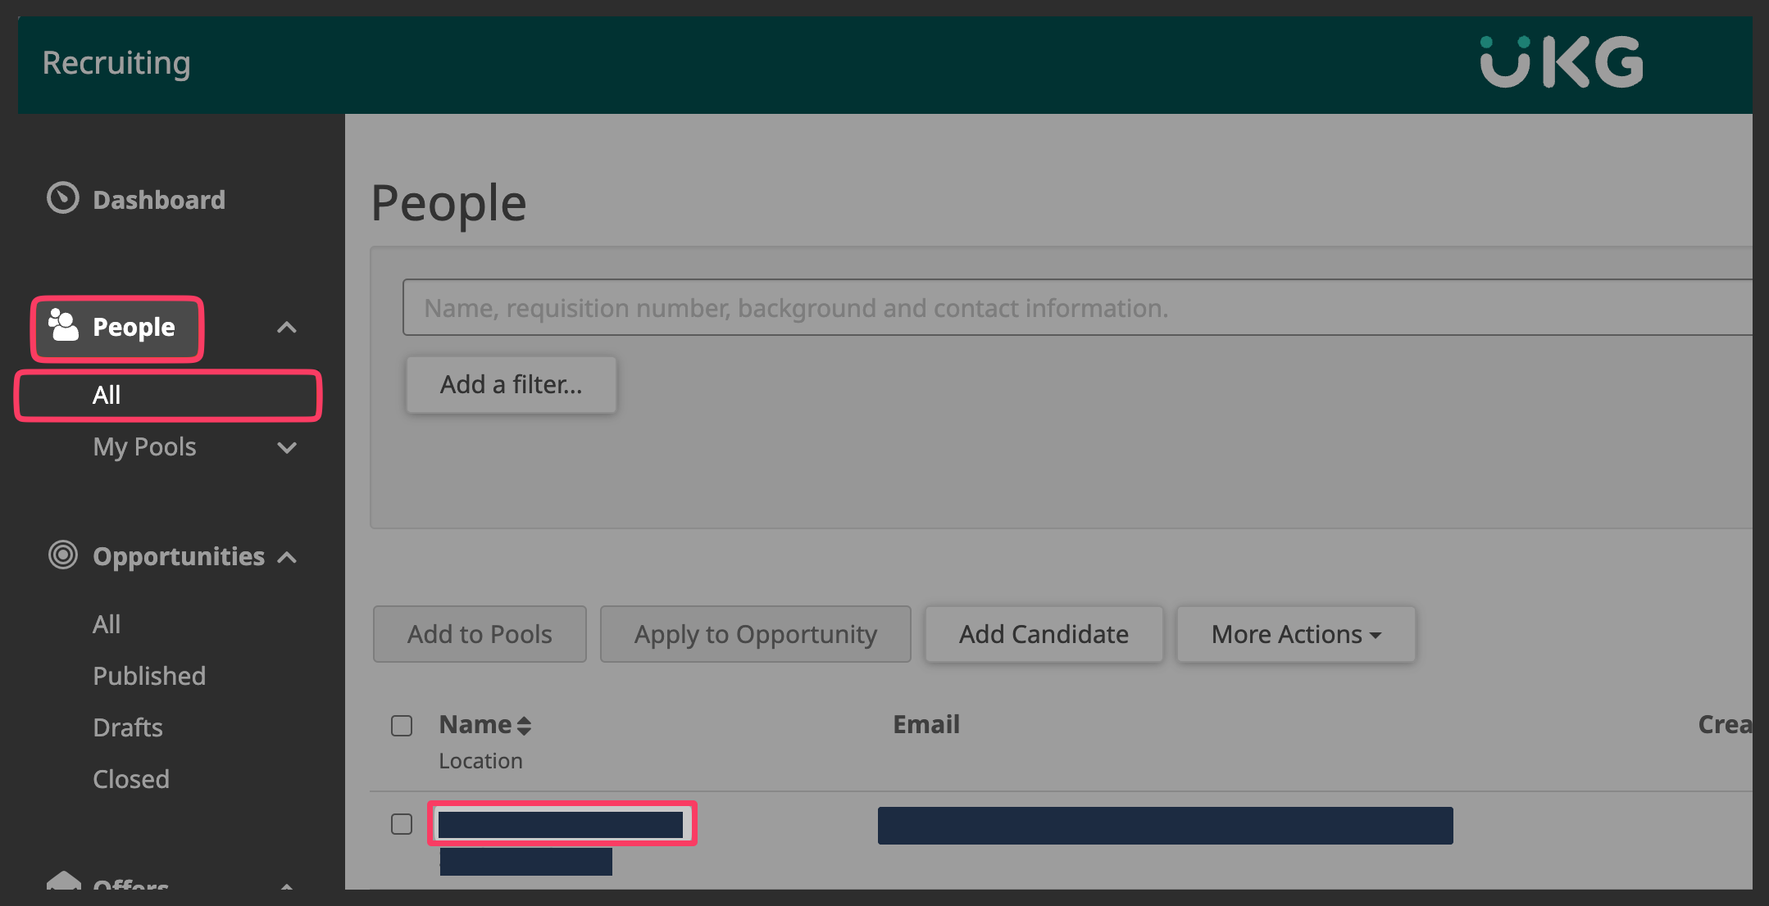
Task: Click the Dashboard clock icon
Action: pyautogui.click(x=63, y=198)
